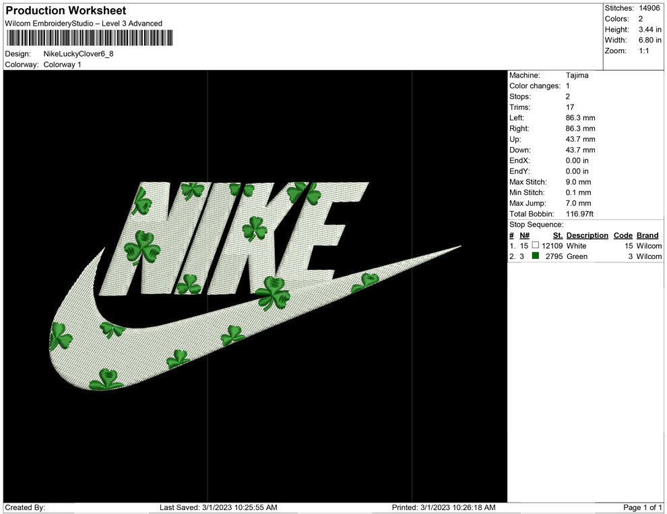Screen dimensions: 667x514
Task: Click the Width value '6.80 in'
Action: 650,40
